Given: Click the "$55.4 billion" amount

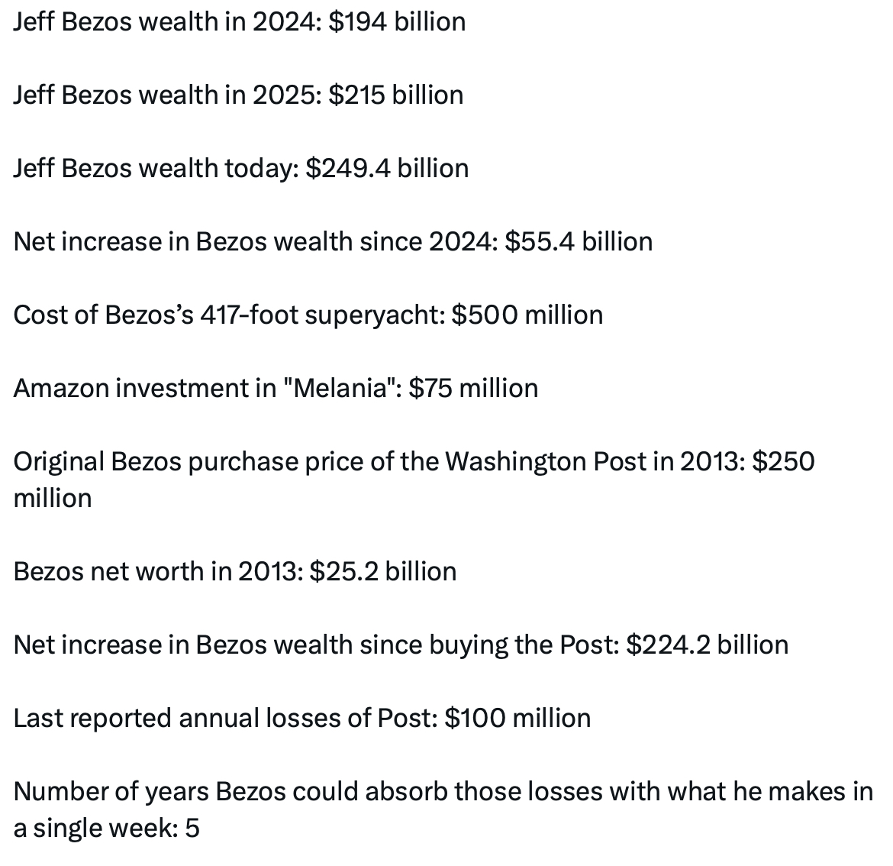Looking at the screenshot, I should [579, 241].
